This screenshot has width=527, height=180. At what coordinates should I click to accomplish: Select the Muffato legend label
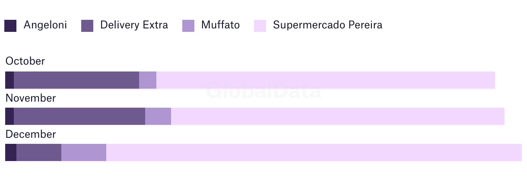(x=220, y=25)
